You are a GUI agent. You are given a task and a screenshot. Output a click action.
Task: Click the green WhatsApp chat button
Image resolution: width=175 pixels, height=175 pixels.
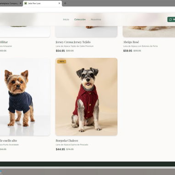point(171,19)
